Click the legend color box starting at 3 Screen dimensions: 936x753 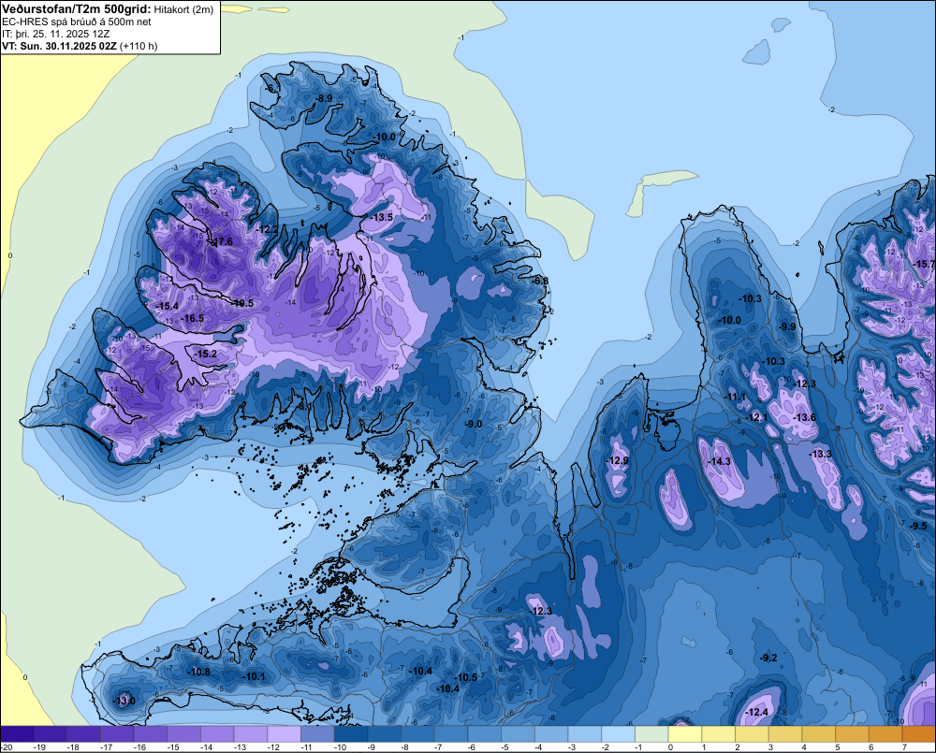[x=785, y=734]
